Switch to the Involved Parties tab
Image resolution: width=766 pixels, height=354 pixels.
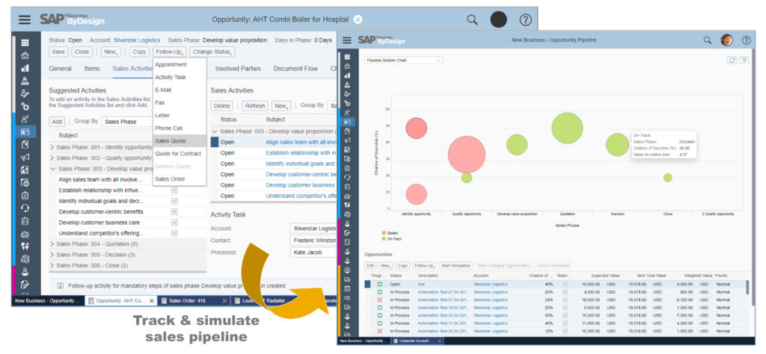click(238, 69)
